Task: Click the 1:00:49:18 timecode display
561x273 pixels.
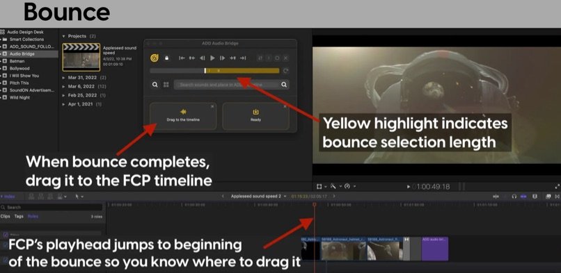Action: [432, 187]
